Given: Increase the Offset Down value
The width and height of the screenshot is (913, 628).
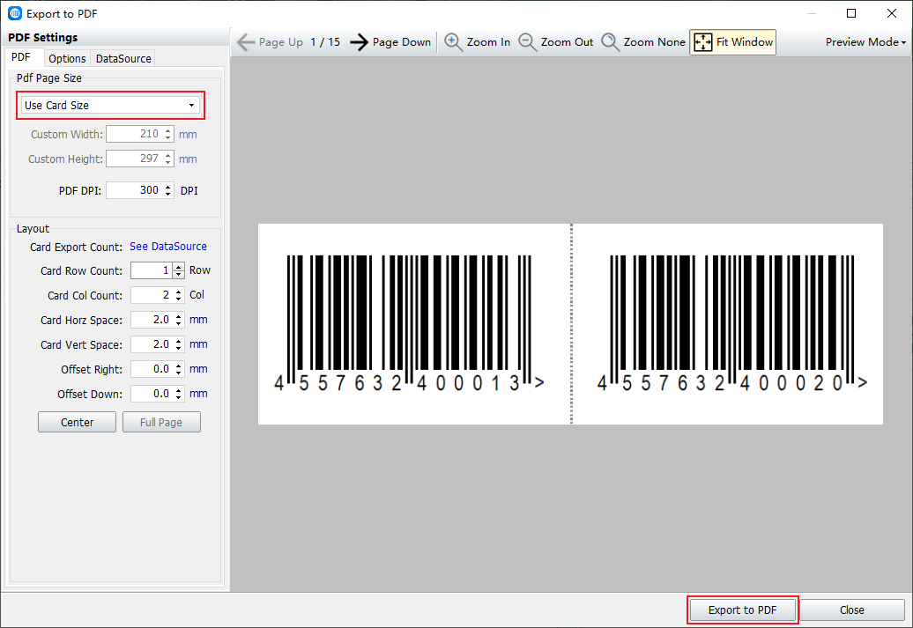Looking at the screenshot, I should coord(179,390).
